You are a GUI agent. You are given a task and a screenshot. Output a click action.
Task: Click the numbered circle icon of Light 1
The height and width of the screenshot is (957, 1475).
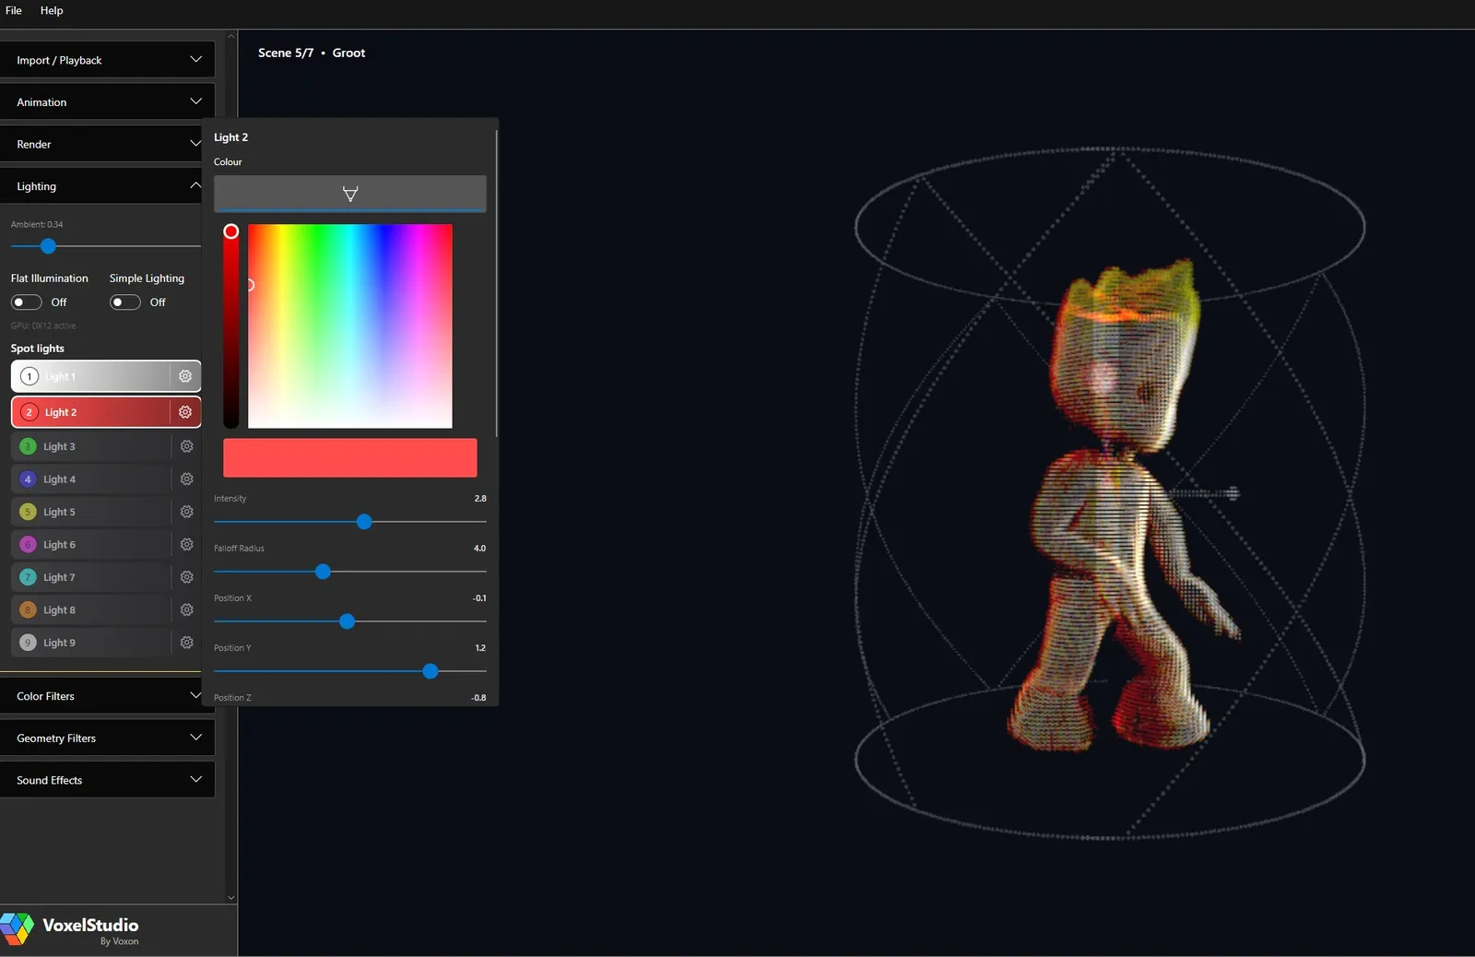(29, 376)
